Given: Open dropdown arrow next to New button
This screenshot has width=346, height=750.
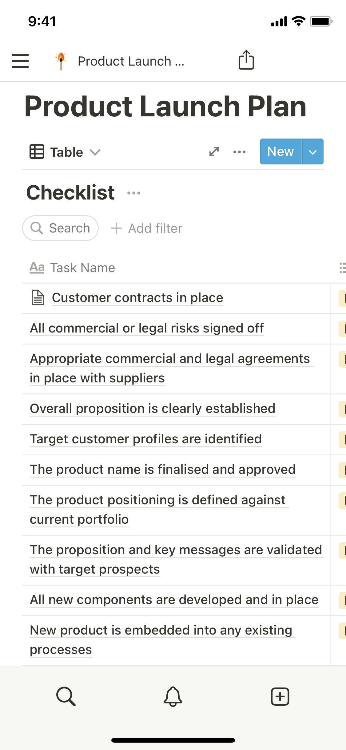Looking at the screenshot, I should 312,152.
